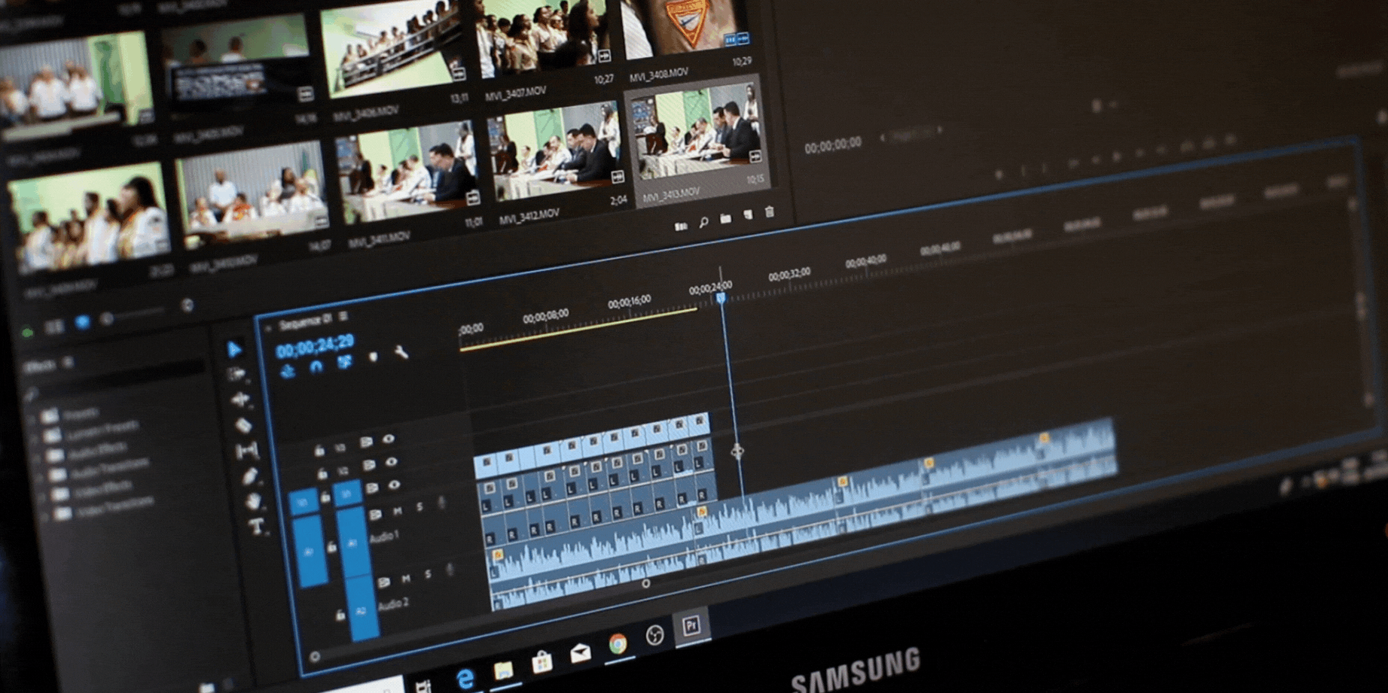Toggle sync lock on lowest video track
1388x693 pixels.
[372, 489]
